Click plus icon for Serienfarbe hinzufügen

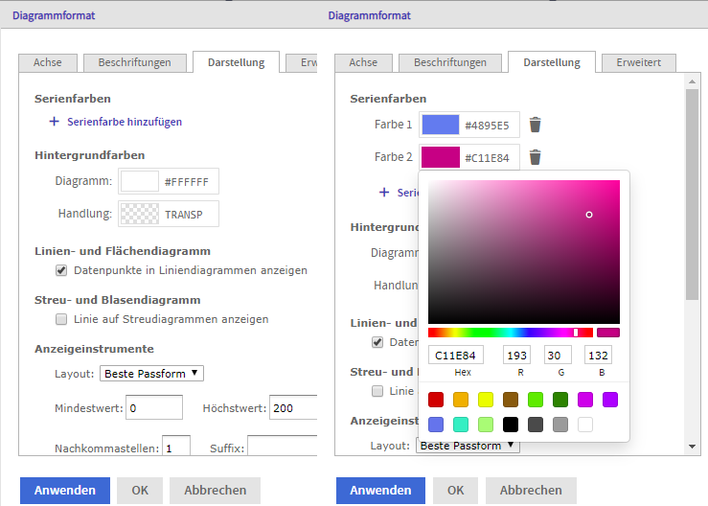point(55,122)
